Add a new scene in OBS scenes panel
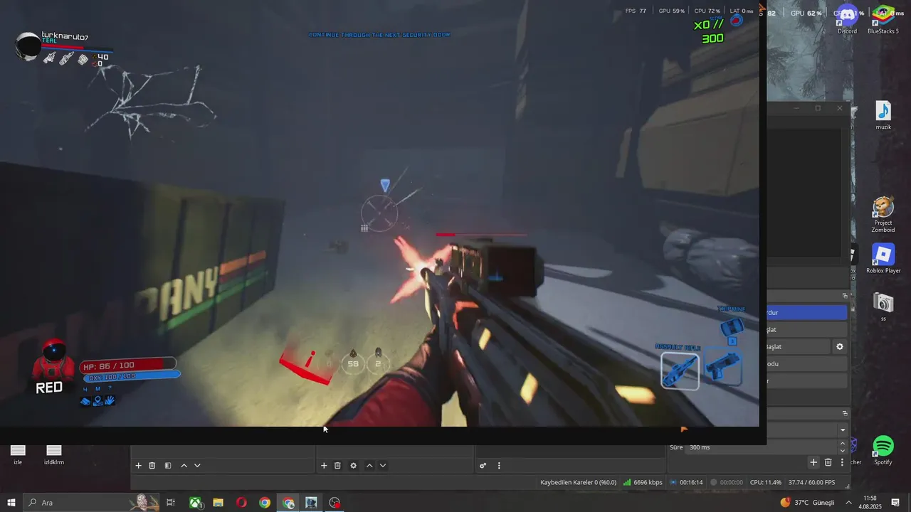911x512 pixels. point(138,466)
